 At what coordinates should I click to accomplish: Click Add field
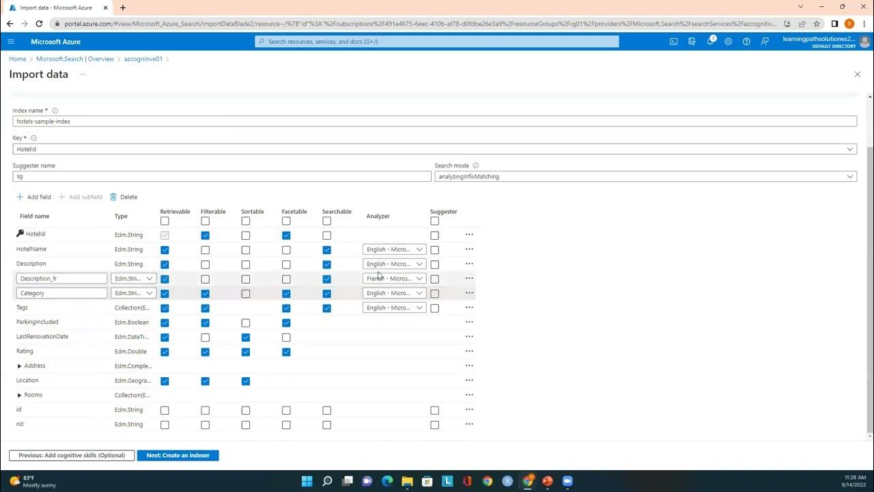click(x=33, y=197)
